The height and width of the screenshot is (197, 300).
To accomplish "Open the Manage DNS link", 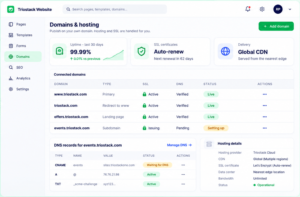I will (179, 145).
